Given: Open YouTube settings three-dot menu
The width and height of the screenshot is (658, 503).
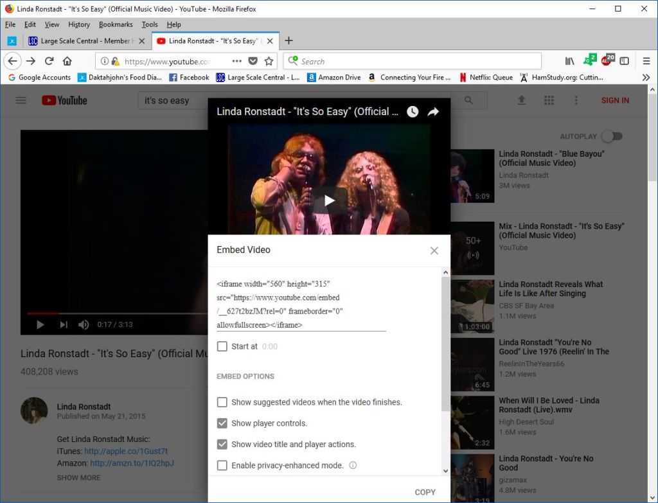Looking at the screenshot, I should coord(576,100).
